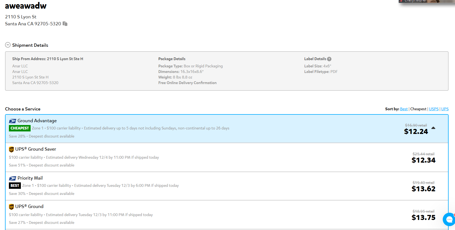The width and height of the screenshot is (455, 230).
Task: Click the $12.24 Ground Advantage price
Action: pos(416,131)
